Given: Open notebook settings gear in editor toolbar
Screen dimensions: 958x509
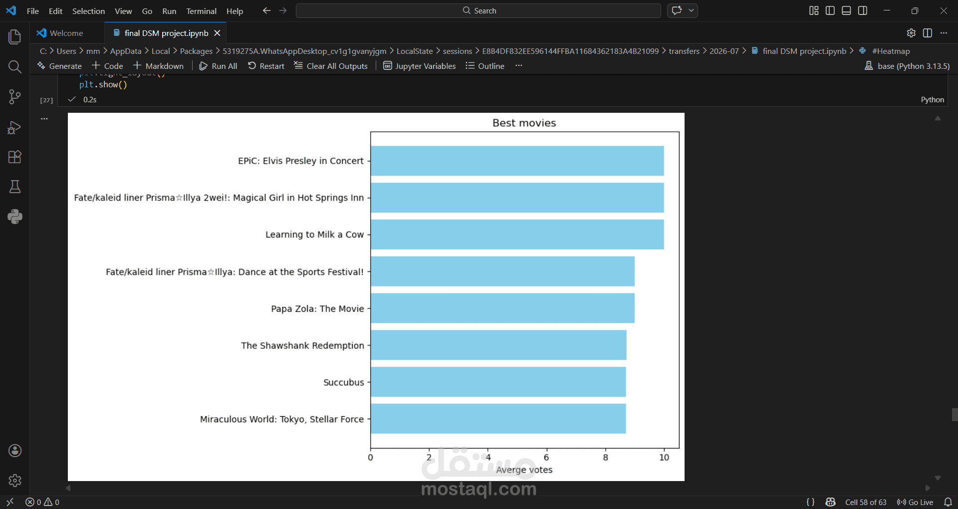Looking at the screenshot, I should (911, 33).
